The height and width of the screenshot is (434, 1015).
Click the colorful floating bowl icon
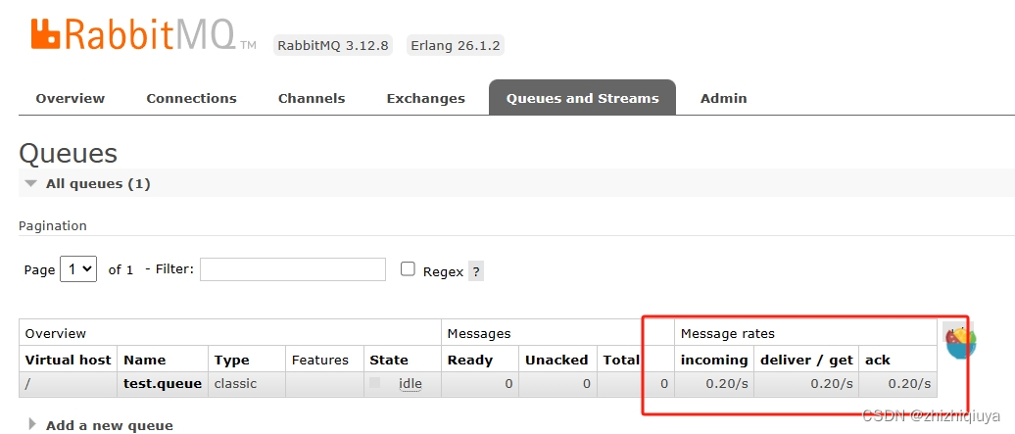point(960,343)
